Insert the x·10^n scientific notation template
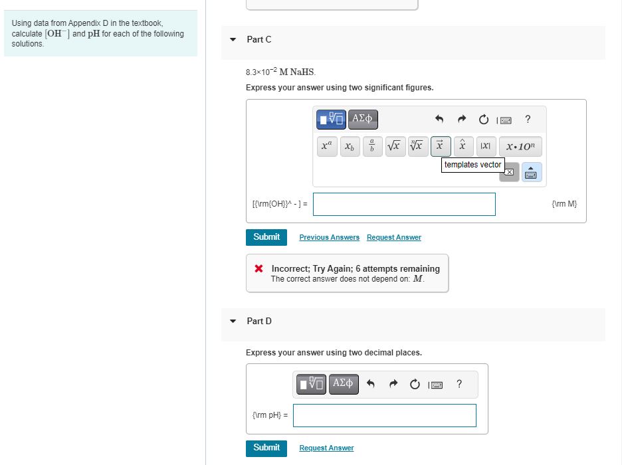 pyautogui.click(x=520, y=146)
